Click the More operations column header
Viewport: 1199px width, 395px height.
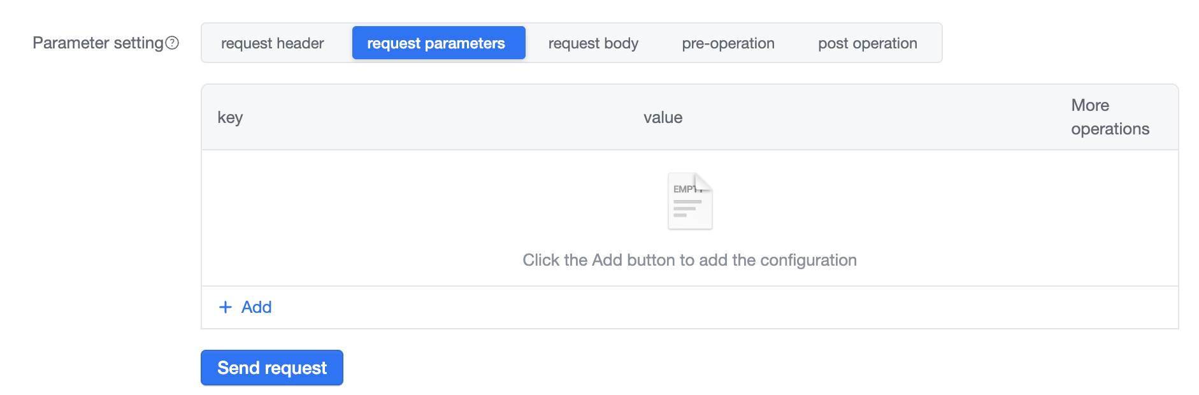pyautogui.click(x=1110, y=117)
